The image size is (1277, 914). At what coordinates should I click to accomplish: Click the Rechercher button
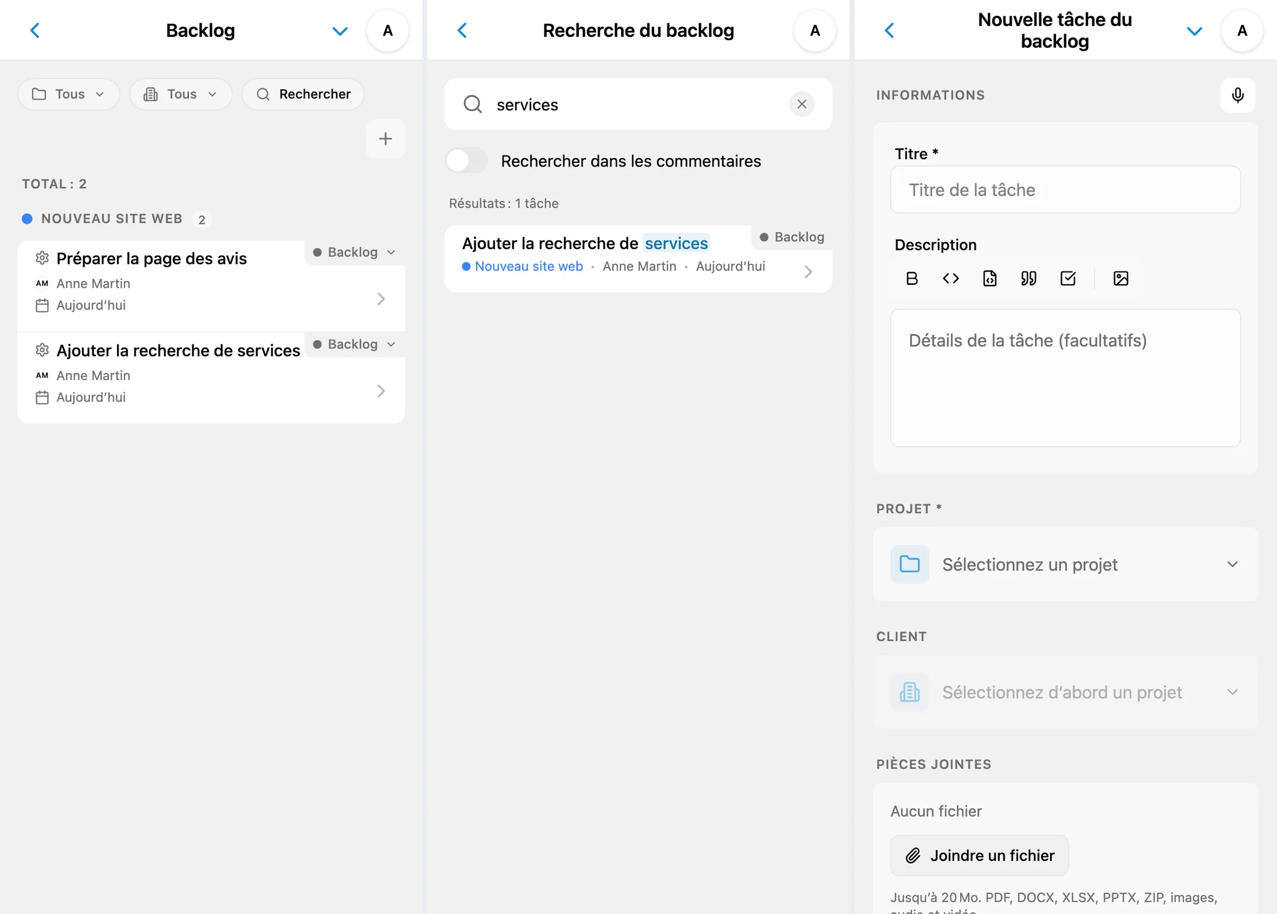[303, 94]
